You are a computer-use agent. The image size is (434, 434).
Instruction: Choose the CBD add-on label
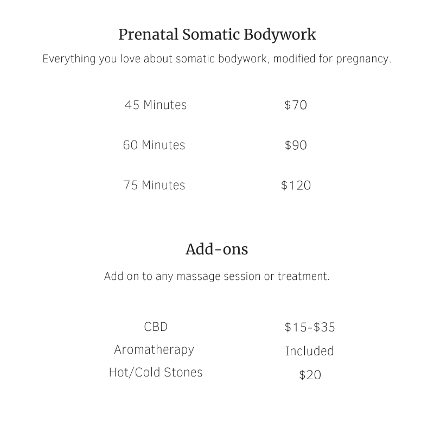point(156,327)
